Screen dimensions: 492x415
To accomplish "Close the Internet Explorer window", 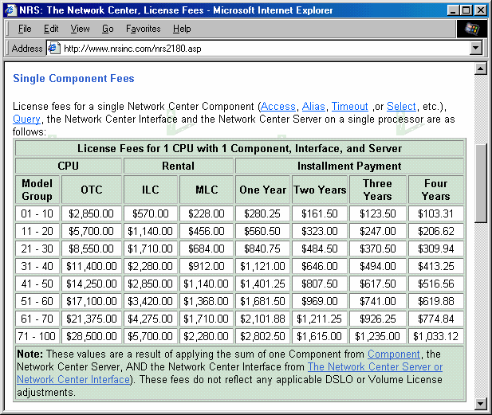I will tap(481, 10).
